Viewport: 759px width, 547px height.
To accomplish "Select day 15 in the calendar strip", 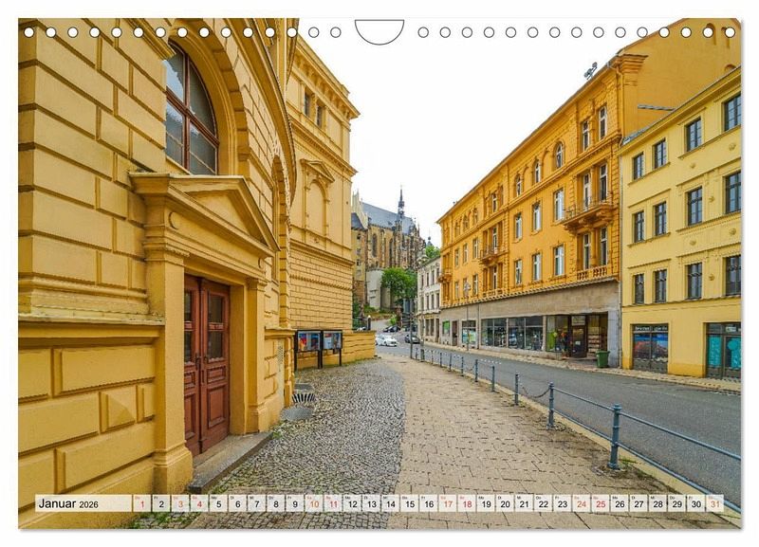I will pos(410,503).
